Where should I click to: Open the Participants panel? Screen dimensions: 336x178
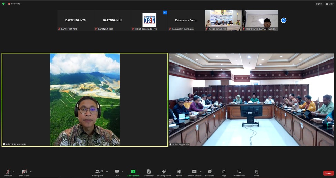98,173
